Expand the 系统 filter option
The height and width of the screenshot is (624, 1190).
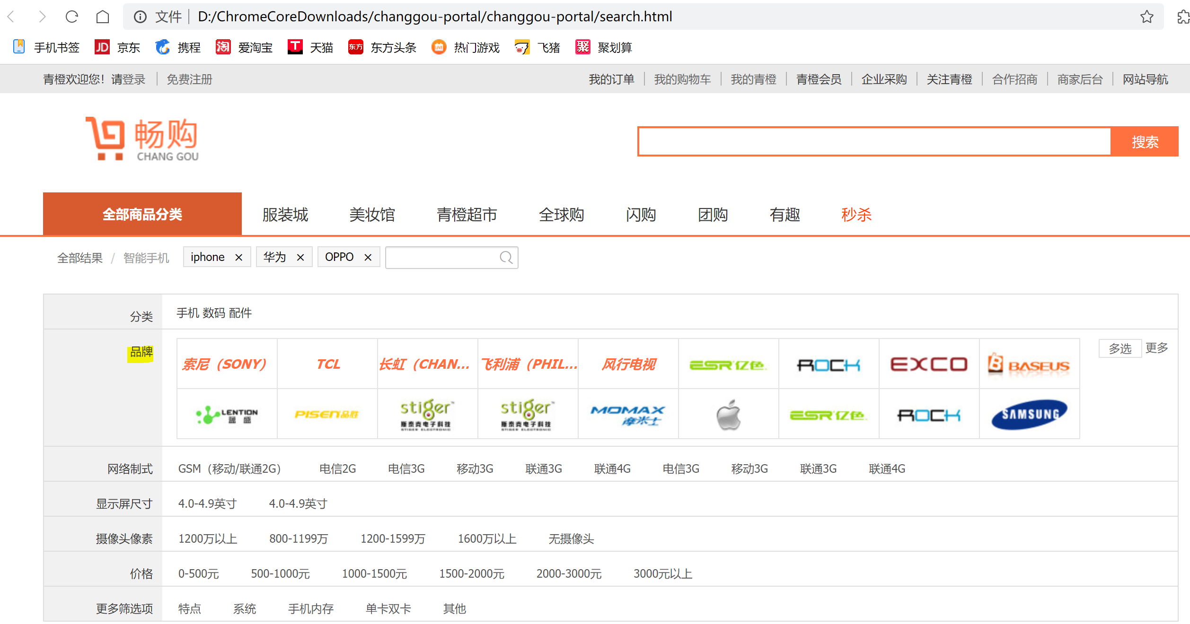[245, 608]
